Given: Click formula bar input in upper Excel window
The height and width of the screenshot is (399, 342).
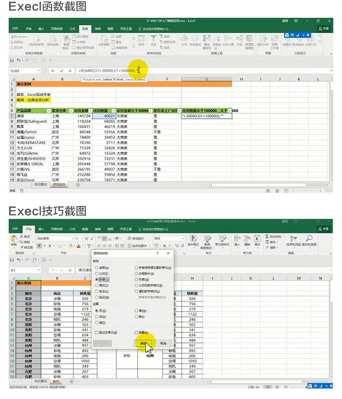Looking at the screenshot, I should click(203, 71).
